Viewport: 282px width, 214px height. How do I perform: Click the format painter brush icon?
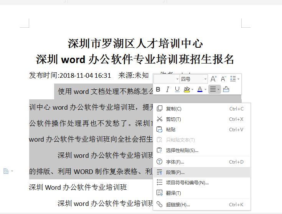[226, 89]
